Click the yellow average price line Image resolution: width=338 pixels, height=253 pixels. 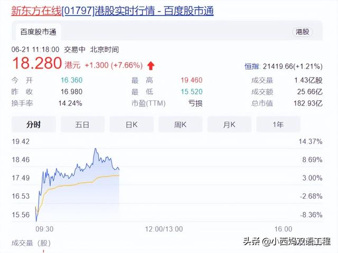coord(78,184)
